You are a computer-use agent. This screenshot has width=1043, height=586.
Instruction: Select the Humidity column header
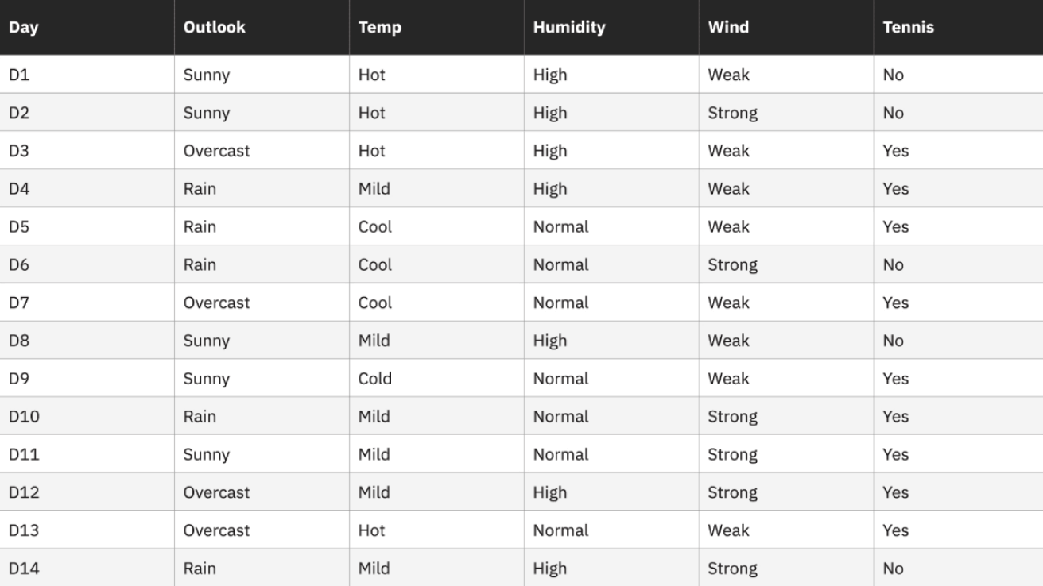611,27
